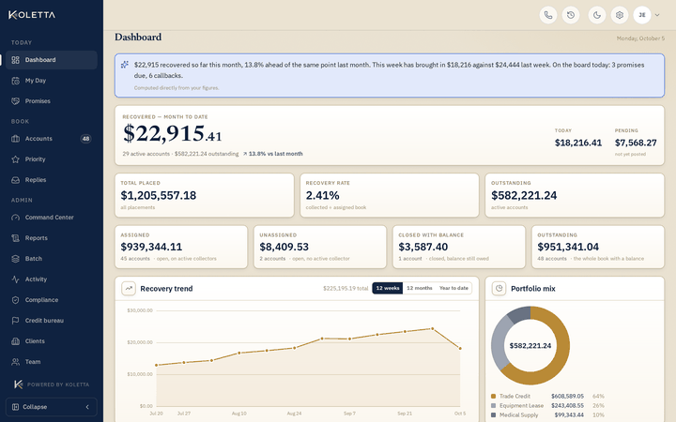Click the $22,915.41 recovered amount
Image resolution: width=676 pixels, height=422 pixels.
[173, 133]
